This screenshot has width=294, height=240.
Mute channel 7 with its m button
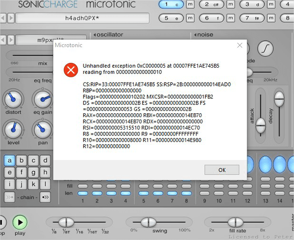coord(271,18)
